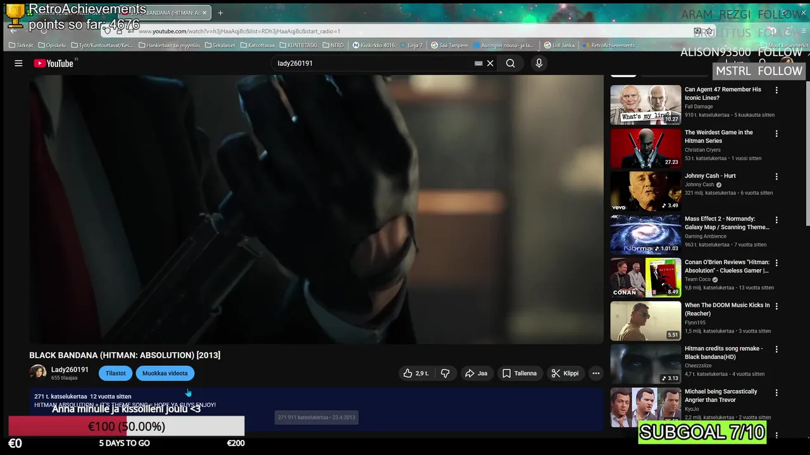
Task: Expand the video description text
Action: click(x=316, y=409)
